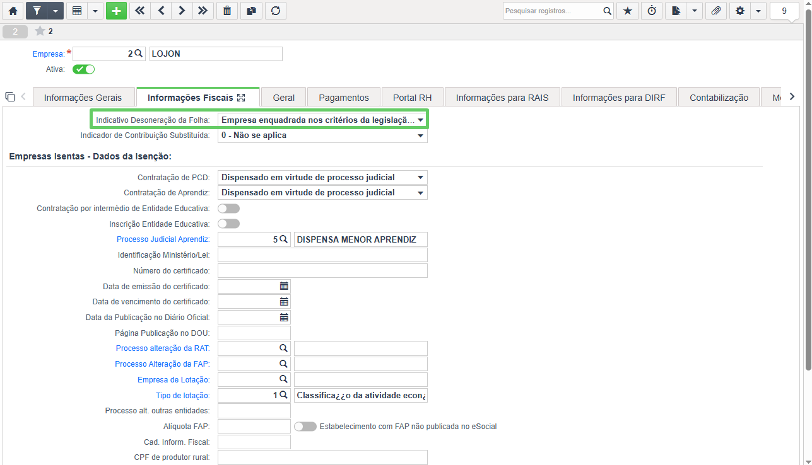812x465 pixels.
Task: Open the document report icon
Action: coord(676,11)
